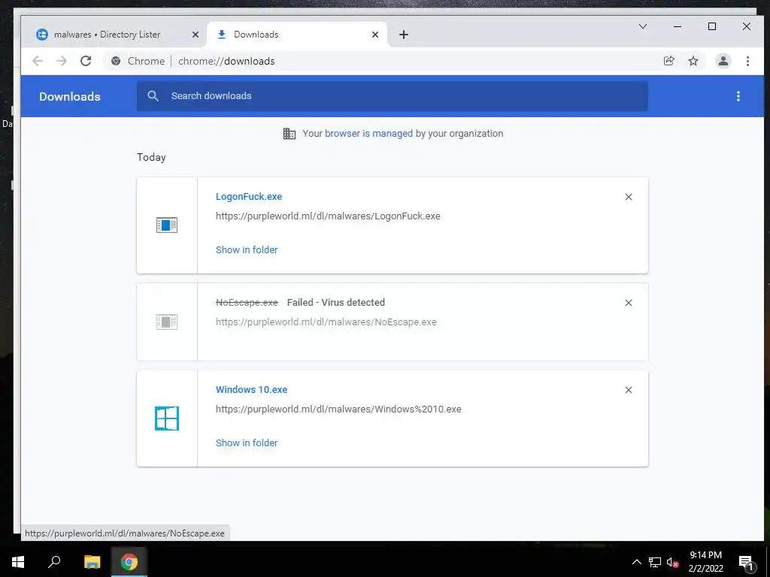The width and height of the screenshot is (770, 577).
Task: Click the back navigation arrow
Action: [x=38, y=61]
